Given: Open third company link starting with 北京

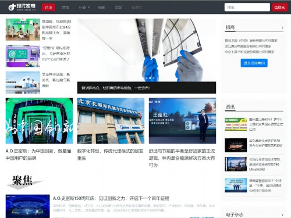Looking at the screenshot, I should (250, 52).
